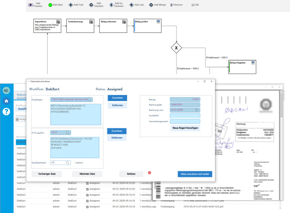Click the search icon in Auftraggeber field
This screenshot has height=213, width=290.
[68, 133]
